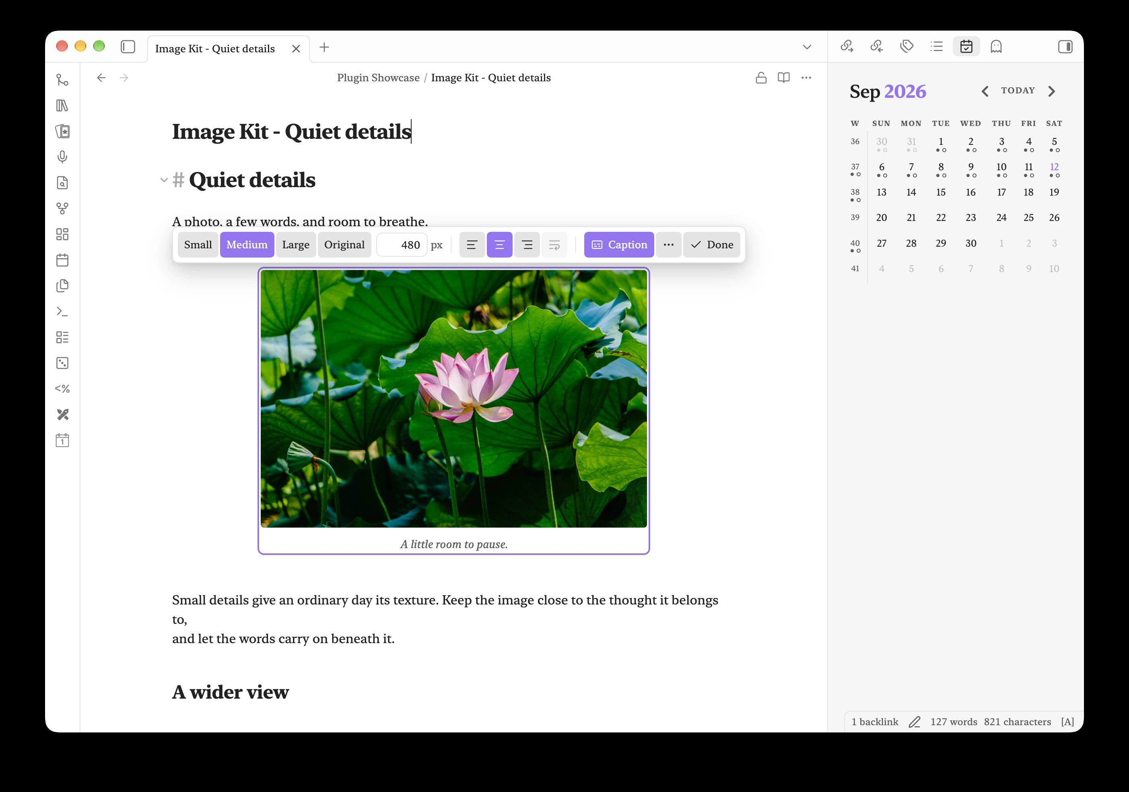1129x792 pixels.
Task: Navigate forward with the right arrow
Action: [x=124, y=78]
